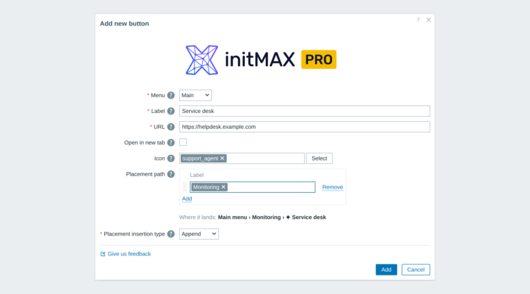Click the help icon next to Menu

click(171, 96)
